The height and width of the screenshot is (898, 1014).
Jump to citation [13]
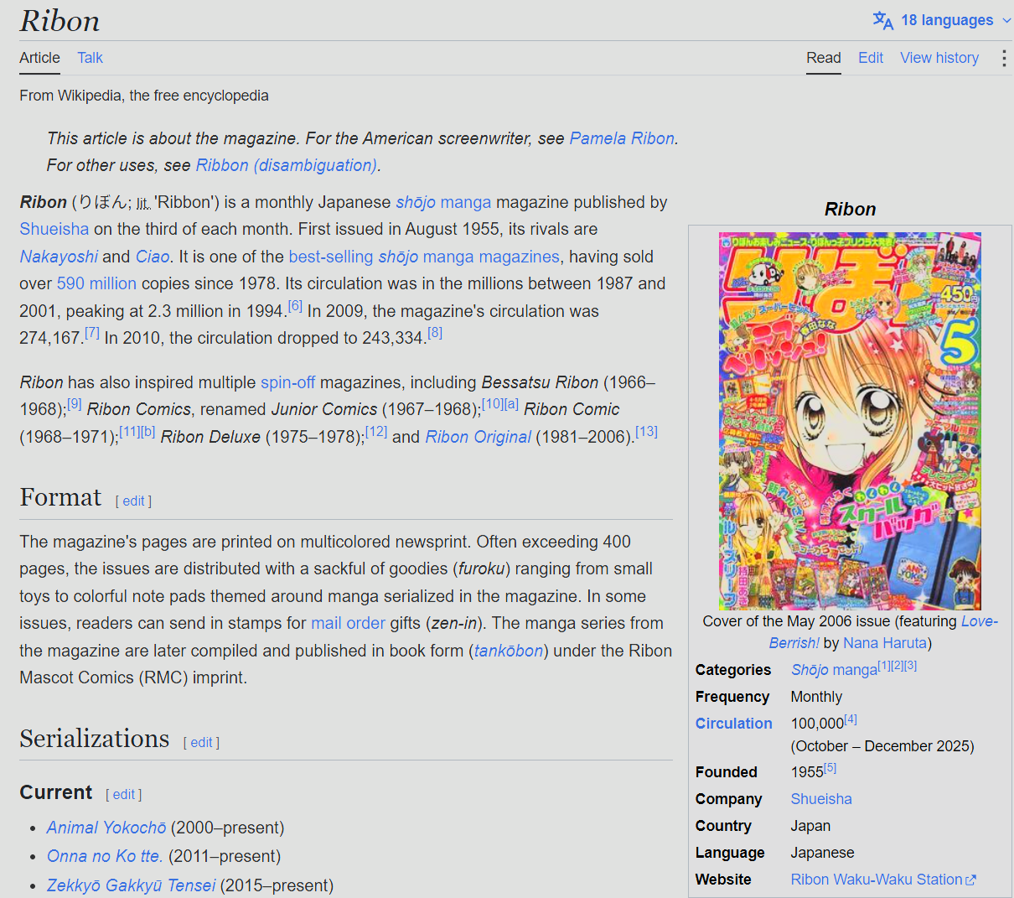point(646,431)
